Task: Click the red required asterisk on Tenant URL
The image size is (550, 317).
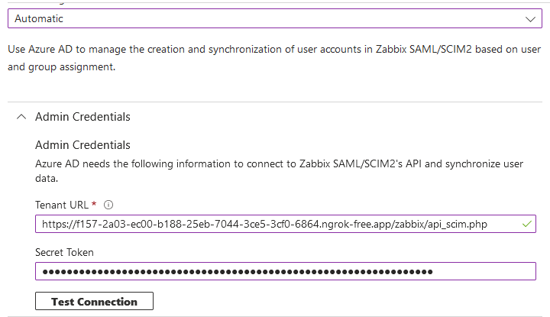Action: pyautogui.click(x=94, y=204)
